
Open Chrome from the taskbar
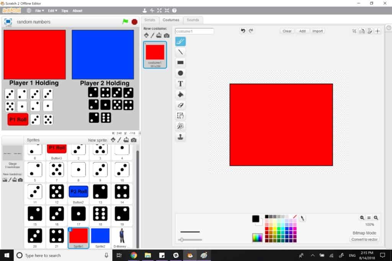tap(134, 255)
